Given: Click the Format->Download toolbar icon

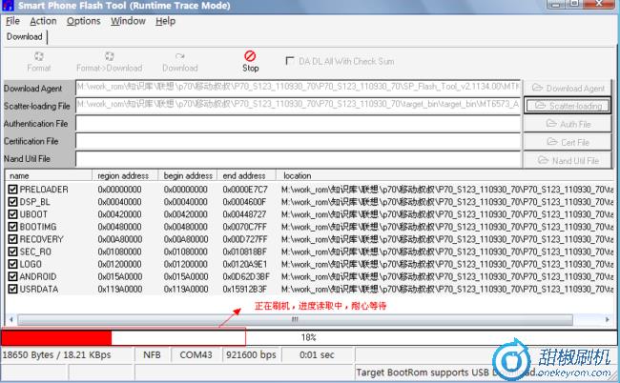Looking at the screenshot, I should 109,57.
